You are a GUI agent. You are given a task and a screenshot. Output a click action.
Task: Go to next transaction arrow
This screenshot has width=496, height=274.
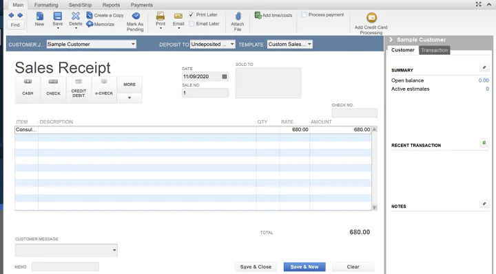[x=20, y=15]
